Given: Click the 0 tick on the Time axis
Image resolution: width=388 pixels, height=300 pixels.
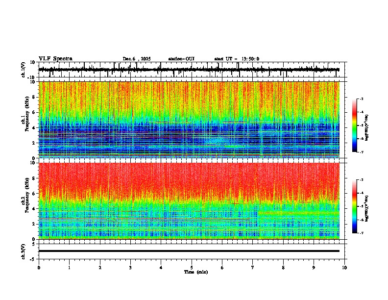Looking at the screenshot, I should tap(39, 268).
